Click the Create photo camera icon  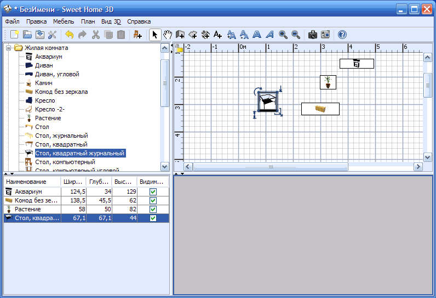tap(313, 35)
